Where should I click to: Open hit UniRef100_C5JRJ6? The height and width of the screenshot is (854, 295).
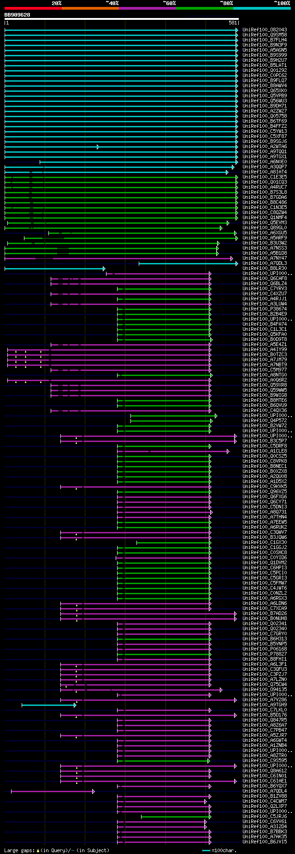(265, 816)
